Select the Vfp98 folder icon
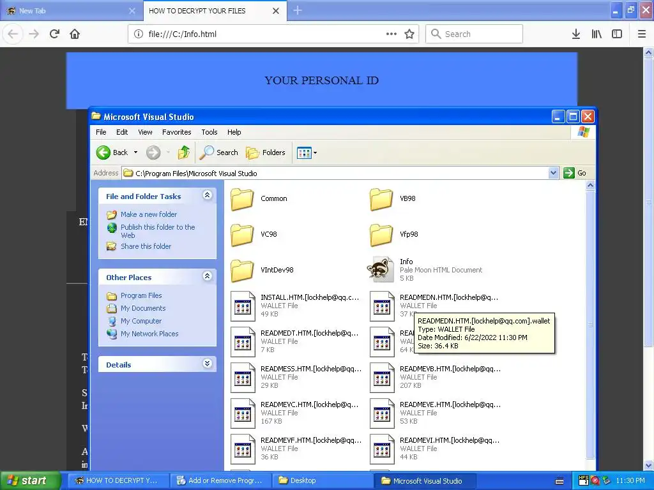This screenshot has height=490, width=654. coord(381,235)
